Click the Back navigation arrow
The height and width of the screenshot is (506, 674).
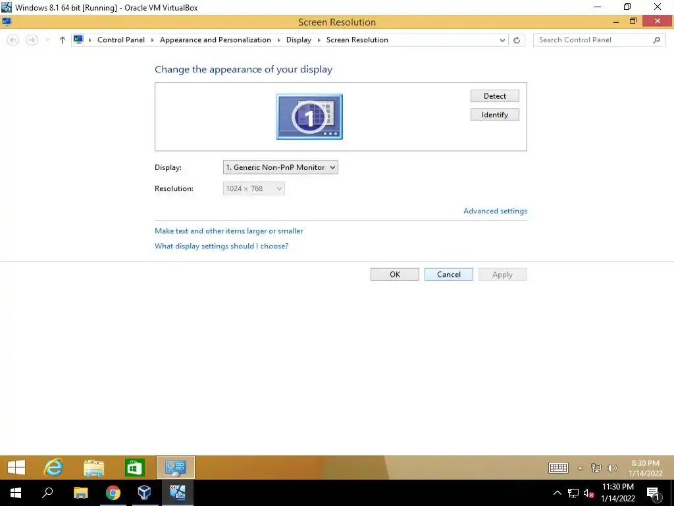13,40
